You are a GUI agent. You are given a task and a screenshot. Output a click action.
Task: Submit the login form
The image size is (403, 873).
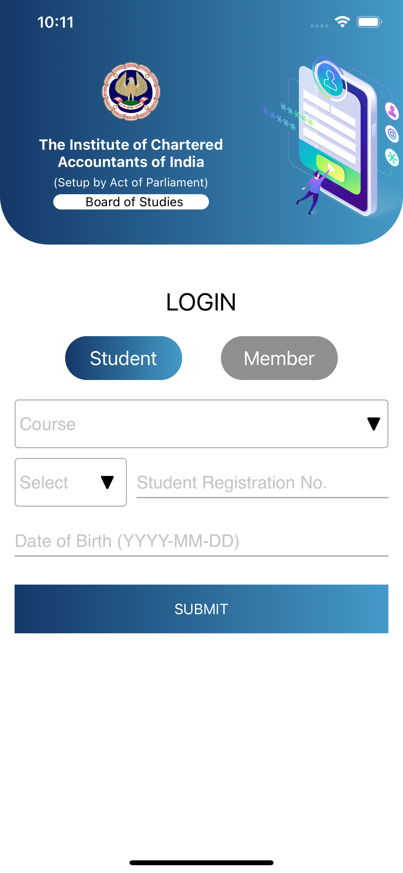[x=201, y=609]
